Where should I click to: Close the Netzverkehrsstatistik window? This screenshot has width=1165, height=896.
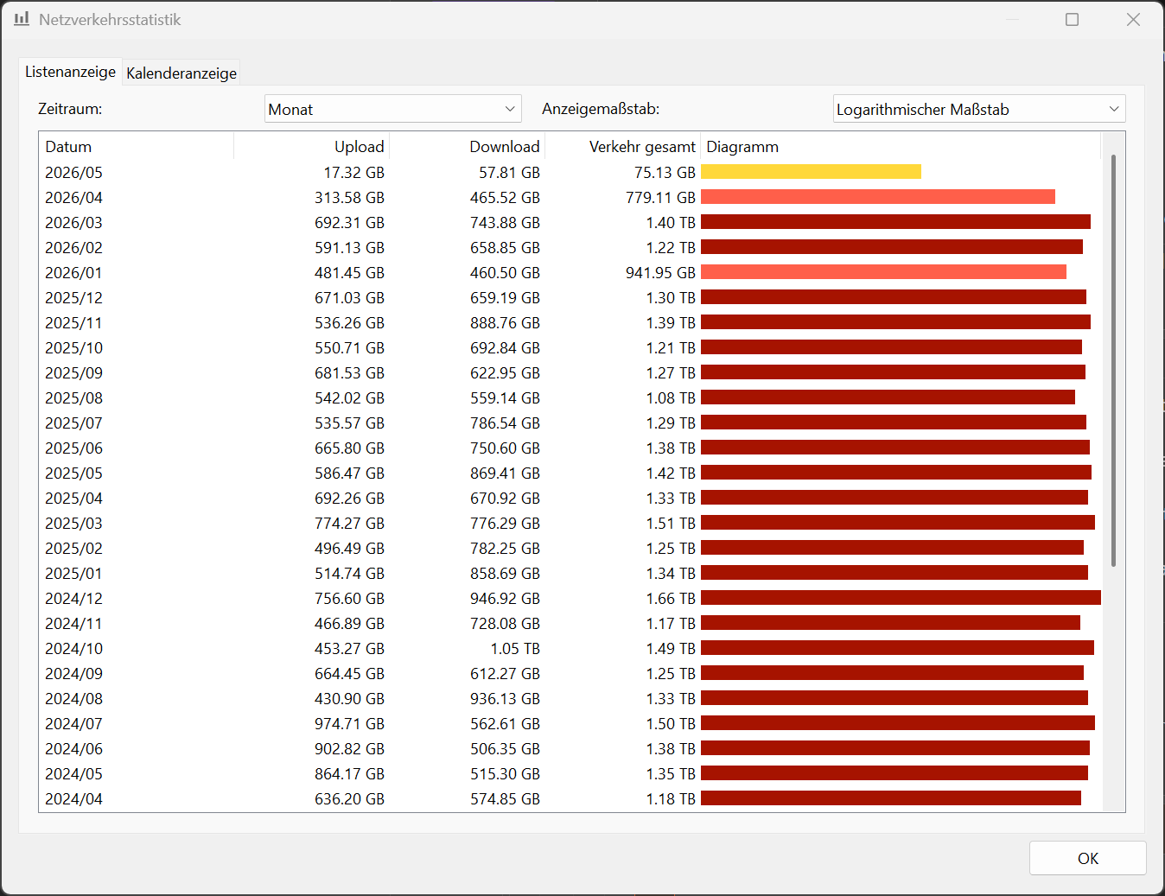pos(1133,19)
